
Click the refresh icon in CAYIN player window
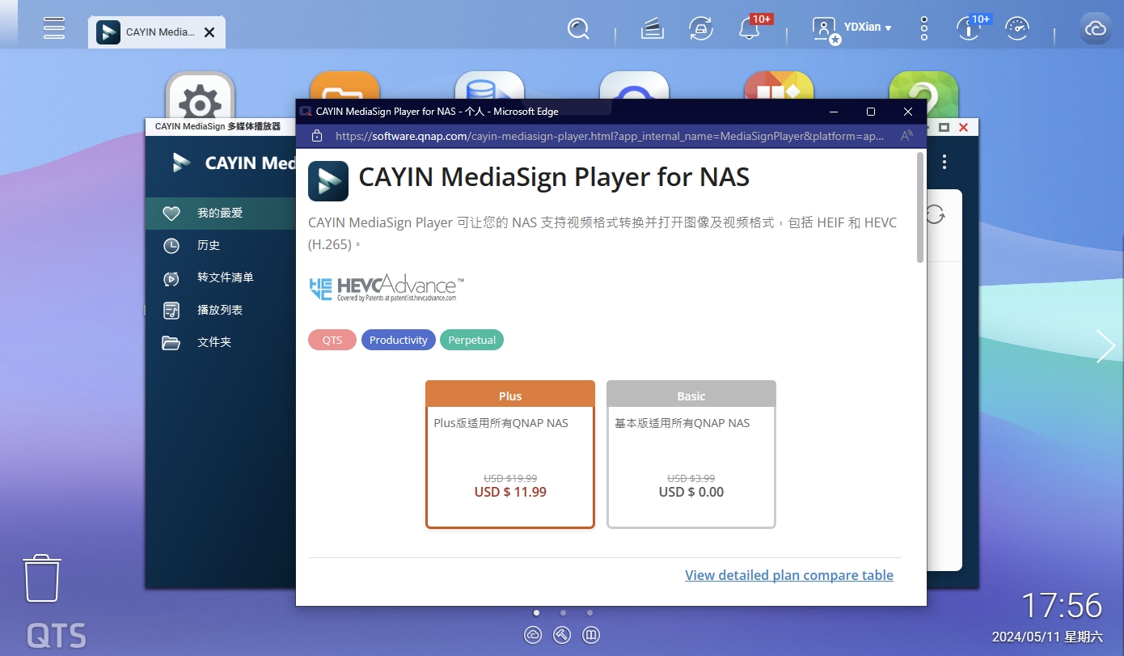coord(936,215)
